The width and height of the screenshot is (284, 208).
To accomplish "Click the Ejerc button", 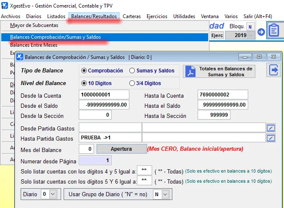I will [217, 36].
